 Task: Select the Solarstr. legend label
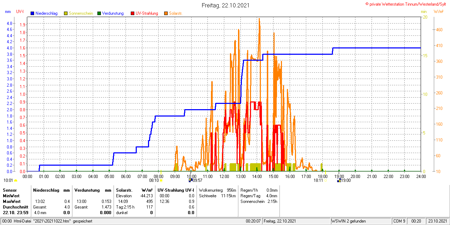(x=175, y=13)
